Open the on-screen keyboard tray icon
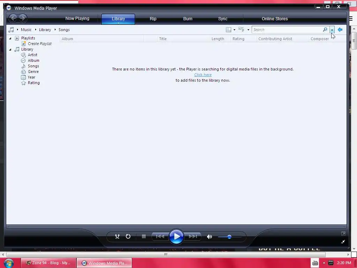The image size is (357, 268). [x=315, y=263]
